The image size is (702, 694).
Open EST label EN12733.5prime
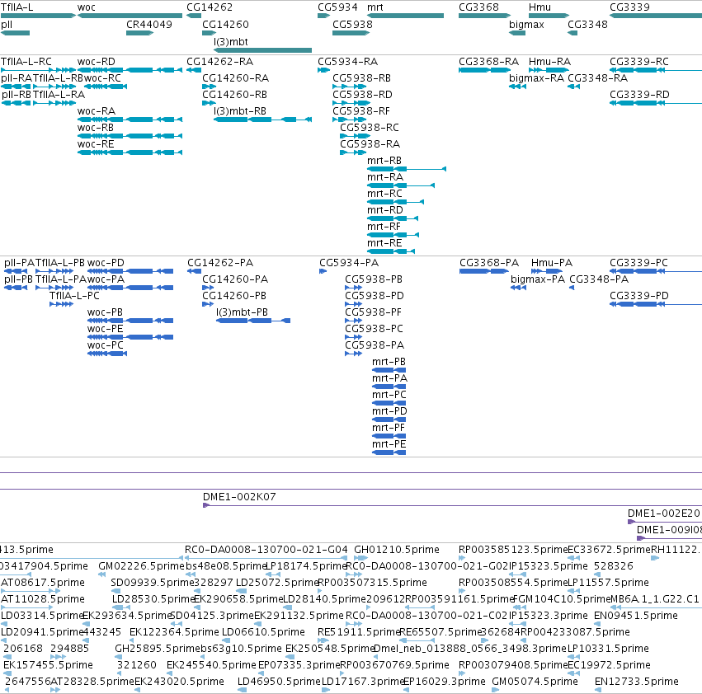[637, 682]
